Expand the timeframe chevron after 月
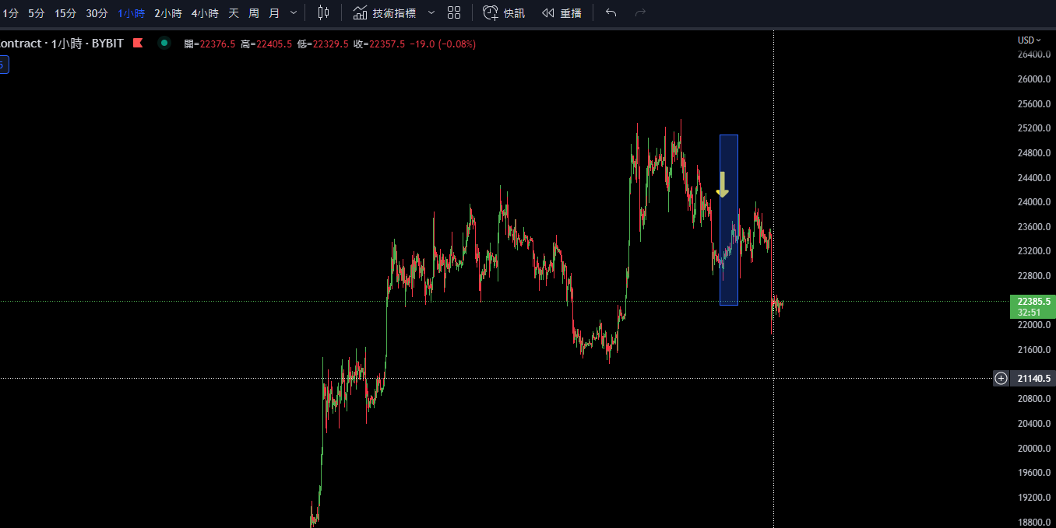Screen dimensions: 1056x528 (292, 12)
